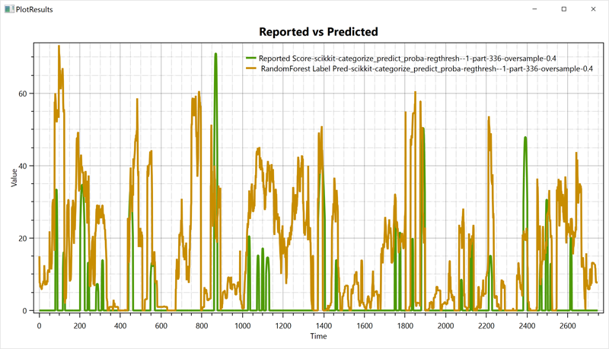Click the 'Value' y-axis label
Screen dimensions: 609x349
(x=14, y=179)
